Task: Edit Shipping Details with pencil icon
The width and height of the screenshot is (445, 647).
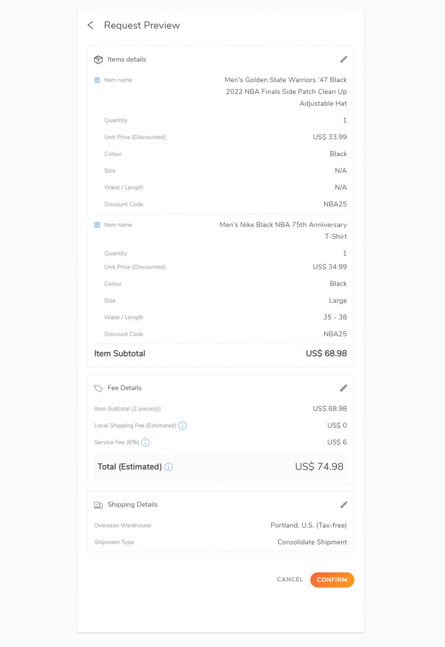Action: pyautogui.click(x=343, y=505)
